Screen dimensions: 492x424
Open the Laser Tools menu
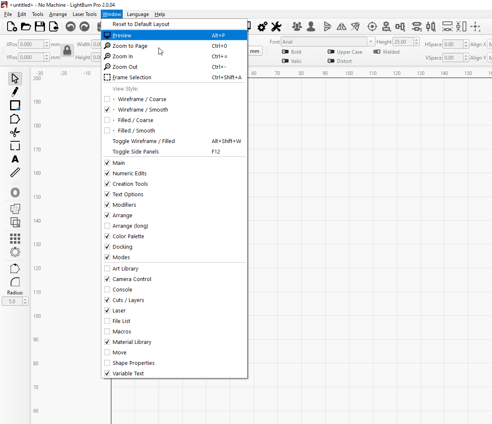(x=84, y=14)
